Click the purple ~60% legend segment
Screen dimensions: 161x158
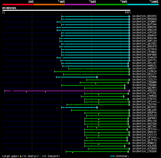tap(80, 5)
